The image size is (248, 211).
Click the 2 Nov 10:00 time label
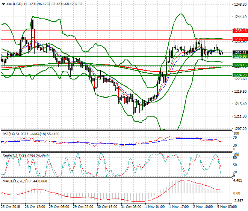coord(203,207)
